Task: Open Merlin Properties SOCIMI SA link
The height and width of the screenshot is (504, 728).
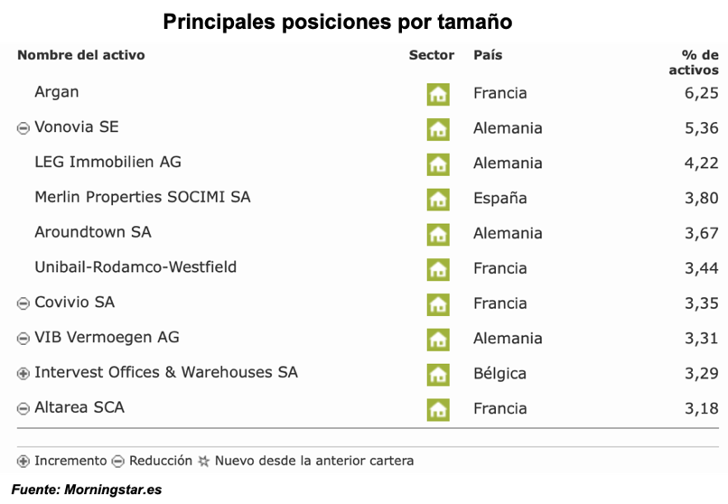Action: [143, 197]
